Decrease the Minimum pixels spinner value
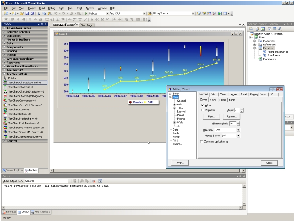The image size is (295, 222). point(238,125)
